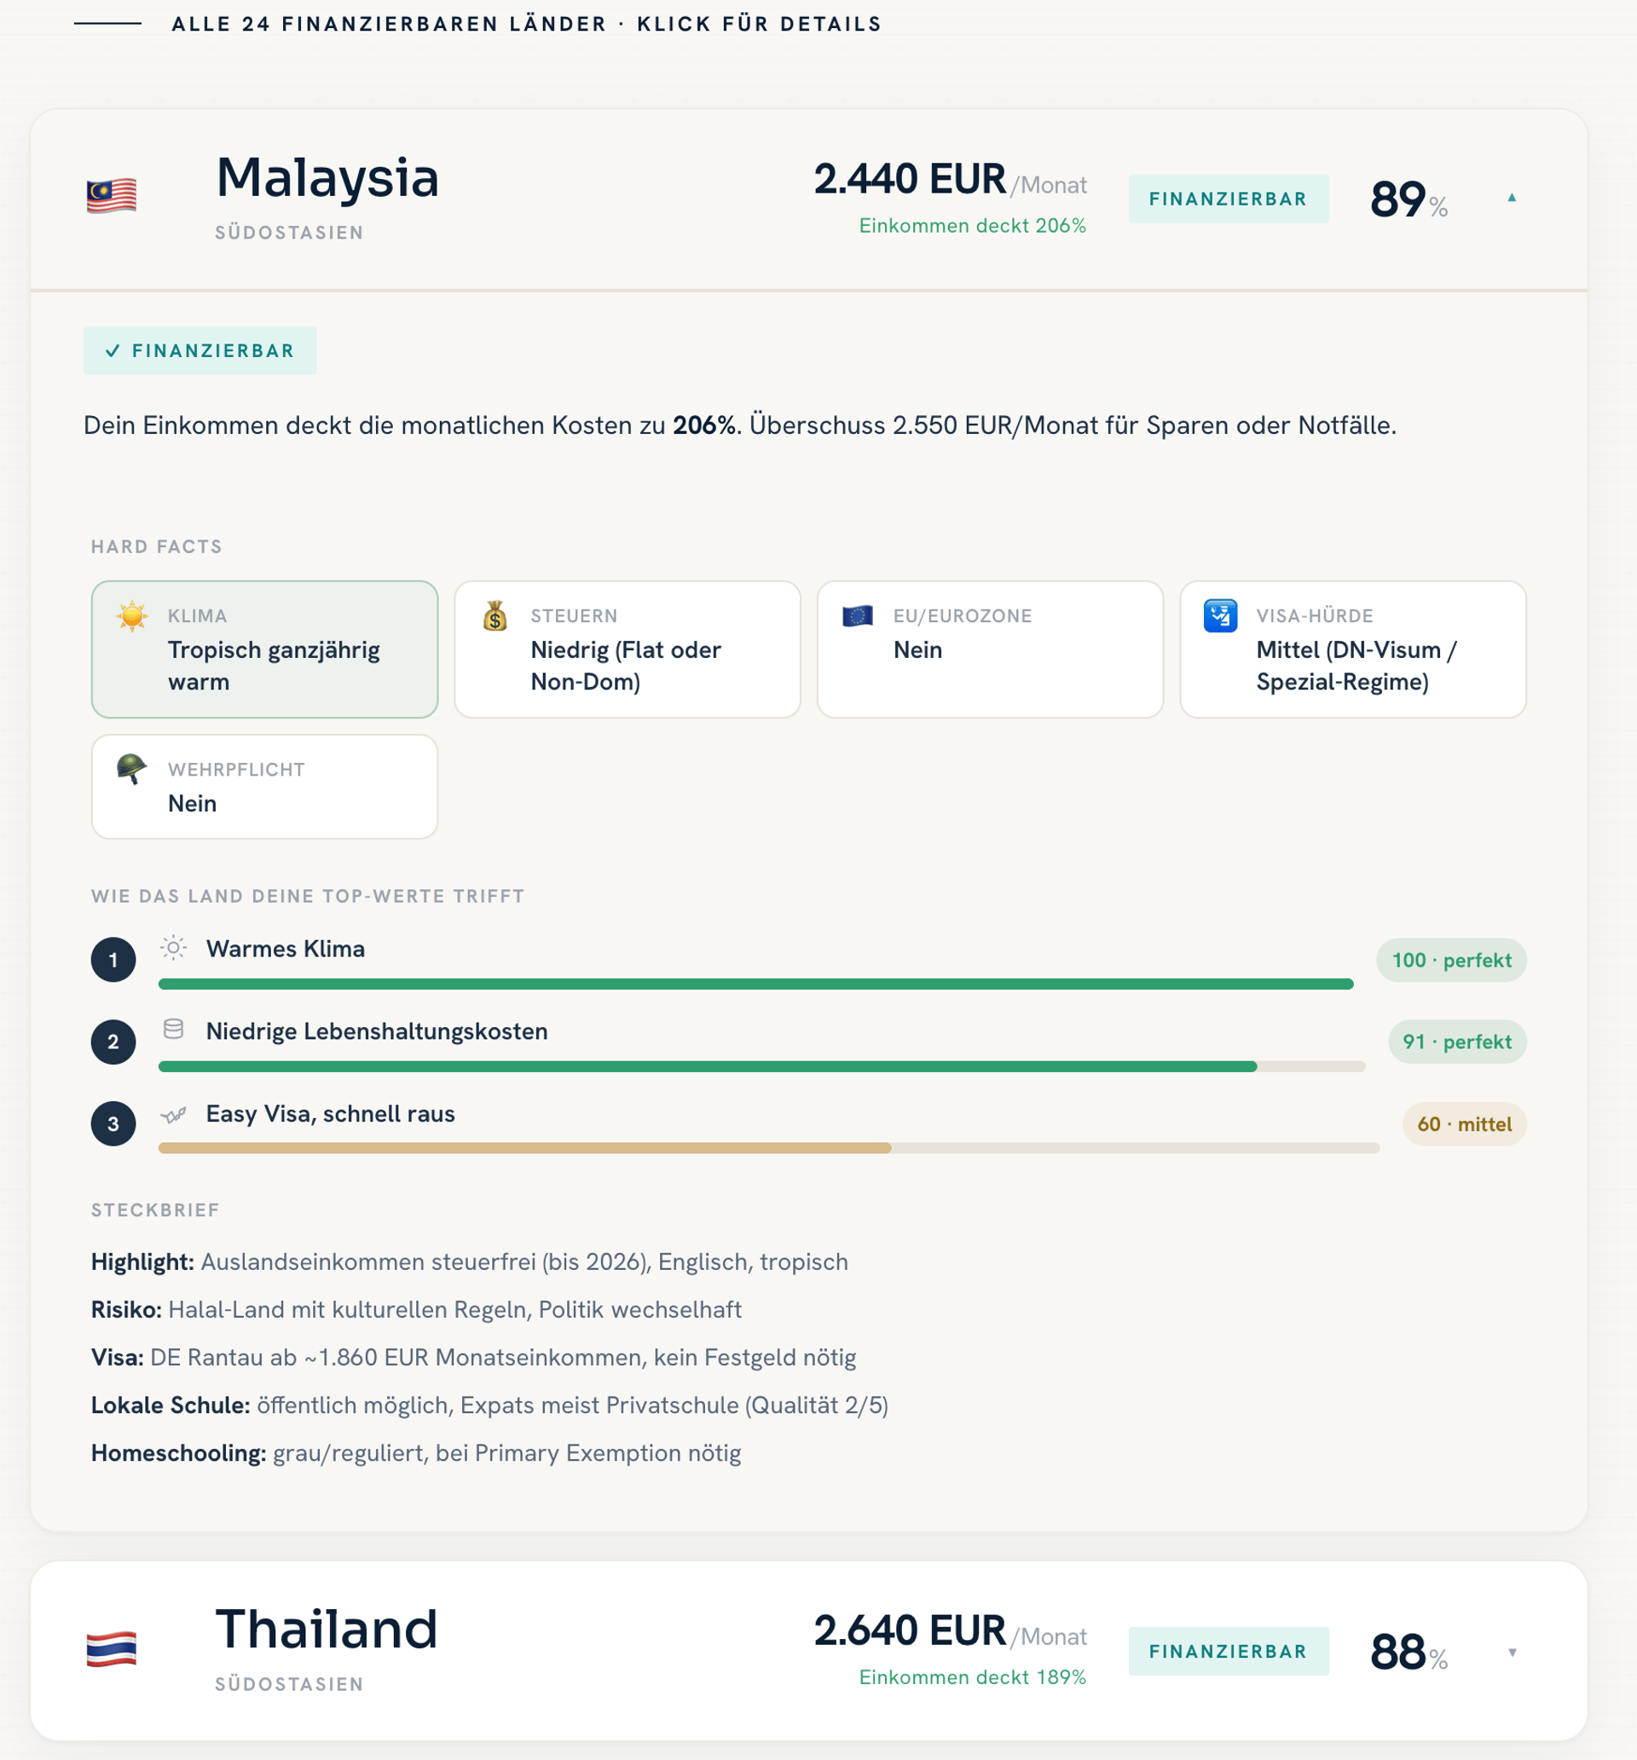Click the 'Südostasien' label under Thailand

pyautogui.click(x=289, y=1683)
